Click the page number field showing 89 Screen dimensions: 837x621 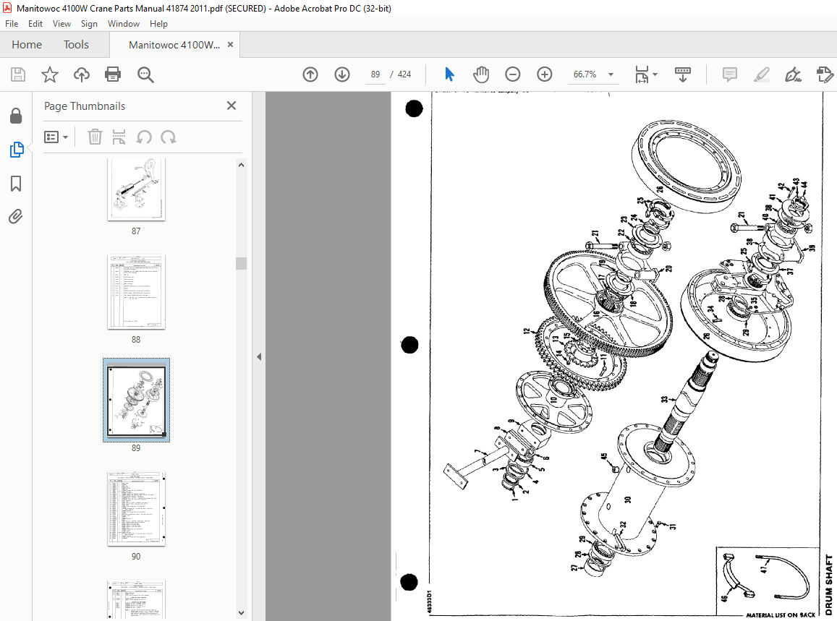pyautogui.click(x=375, y=74)
